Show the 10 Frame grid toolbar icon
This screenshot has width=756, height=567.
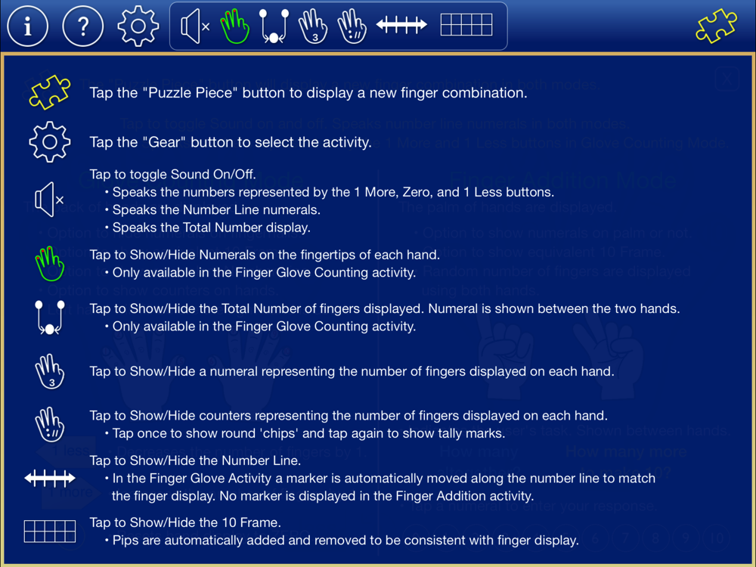[x=466, y=25]
